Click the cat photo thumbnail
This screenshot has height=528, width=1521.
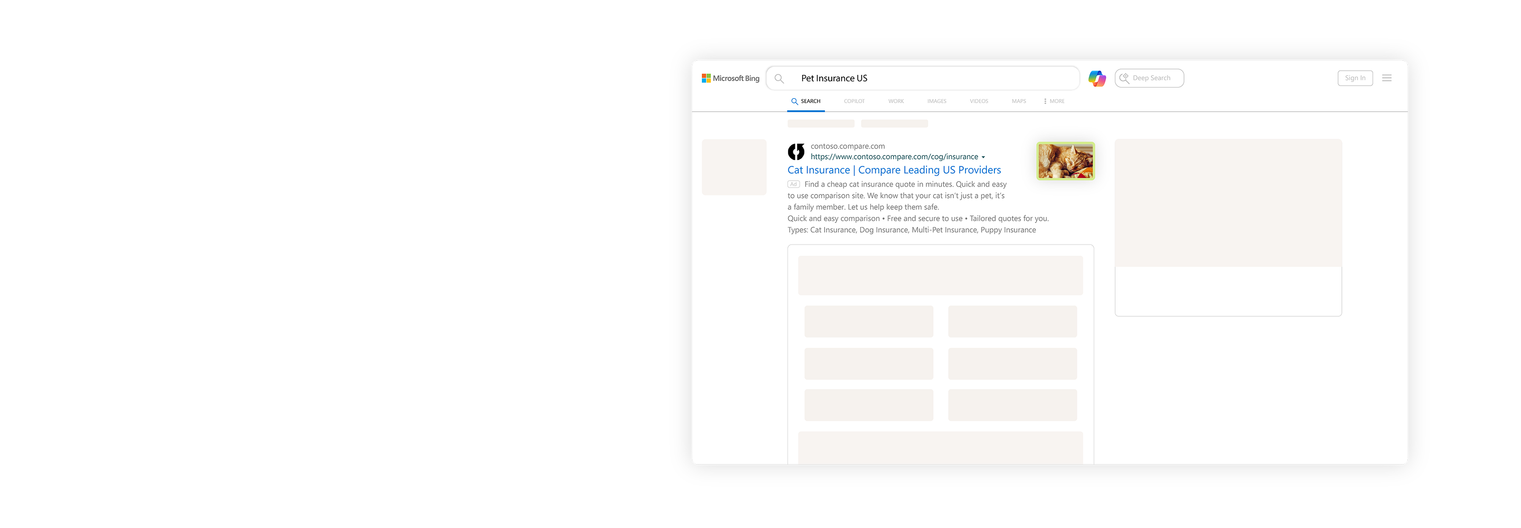point(1065,161)
